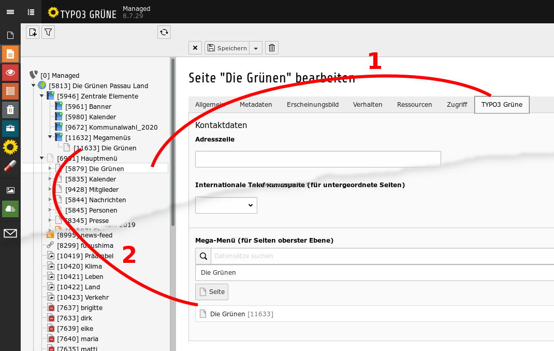Click the globe icon of Passau Land

coord(42,85)
